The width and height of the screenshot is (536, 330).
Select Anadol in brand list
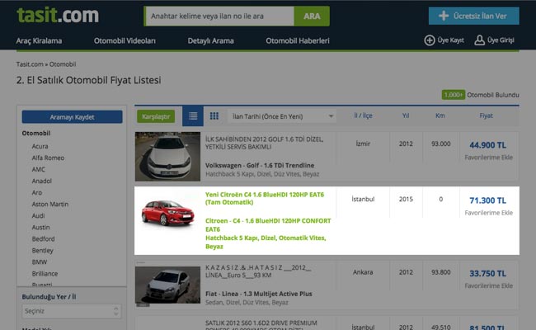tap(42, 181)
